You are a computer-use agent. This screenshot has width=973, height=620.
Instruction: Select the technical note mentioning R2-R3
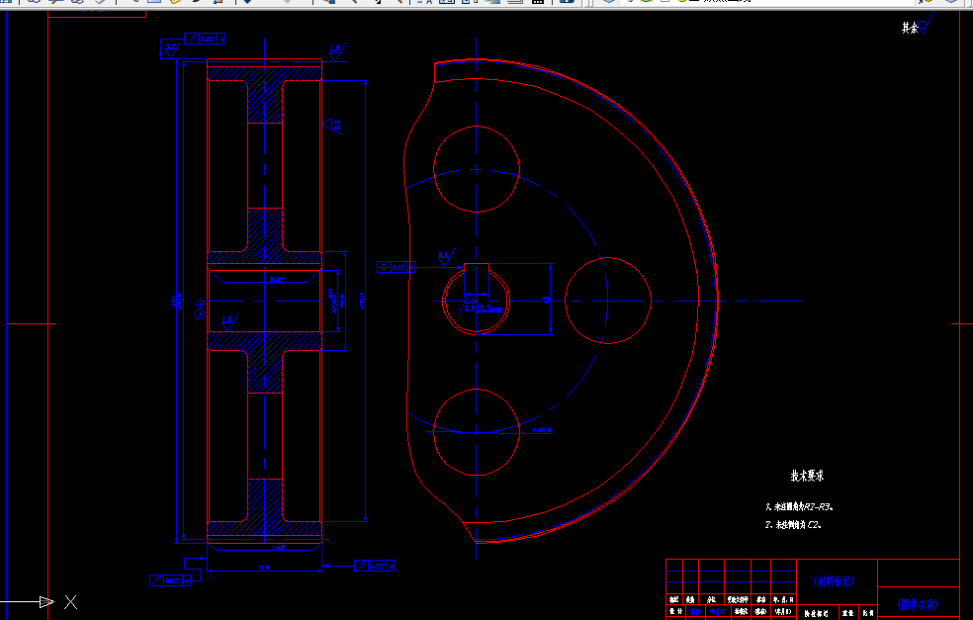799,507
